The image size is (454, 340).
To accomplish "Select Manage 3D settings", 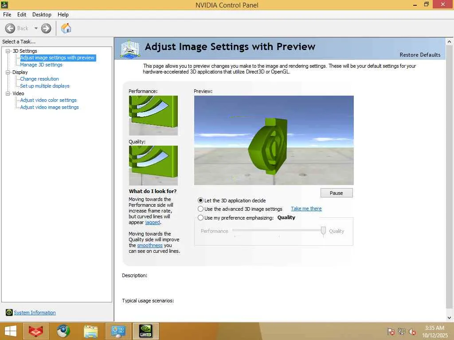I will coord(41,65).
